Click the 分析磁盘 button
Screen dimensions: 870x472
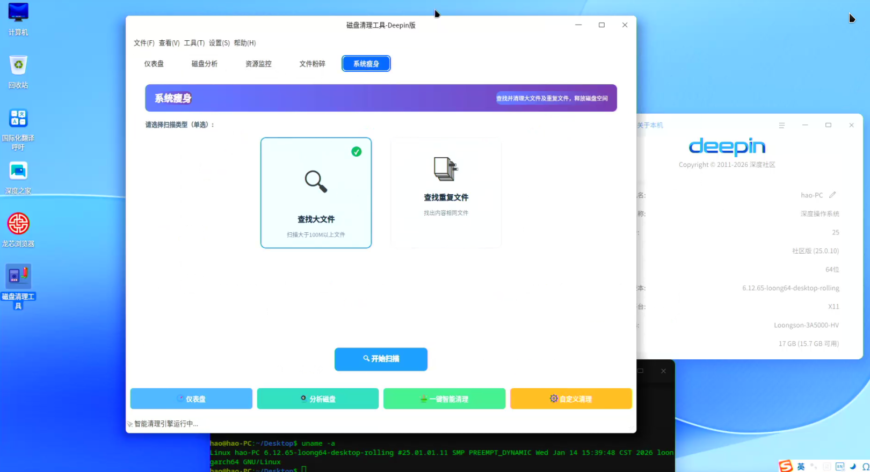[x=318, y=399]
